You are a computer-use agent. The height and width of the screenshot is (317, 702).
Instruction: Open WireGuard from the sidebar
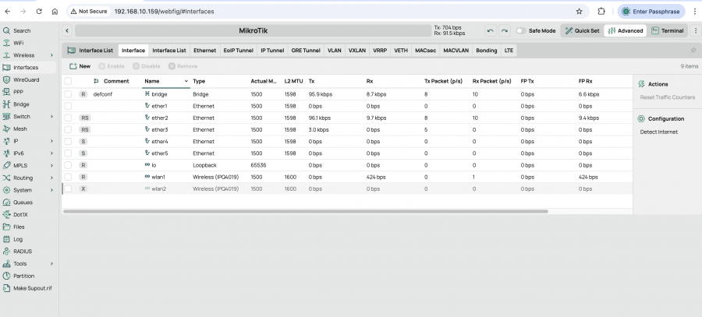coord(26,79)
